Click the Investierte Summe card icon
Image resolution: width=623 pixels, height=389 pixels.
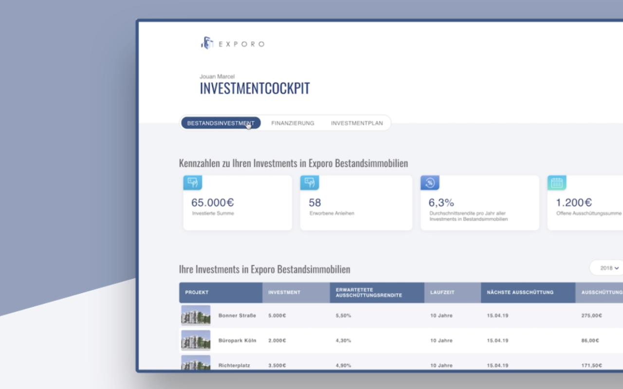click(x=193, y=183)
